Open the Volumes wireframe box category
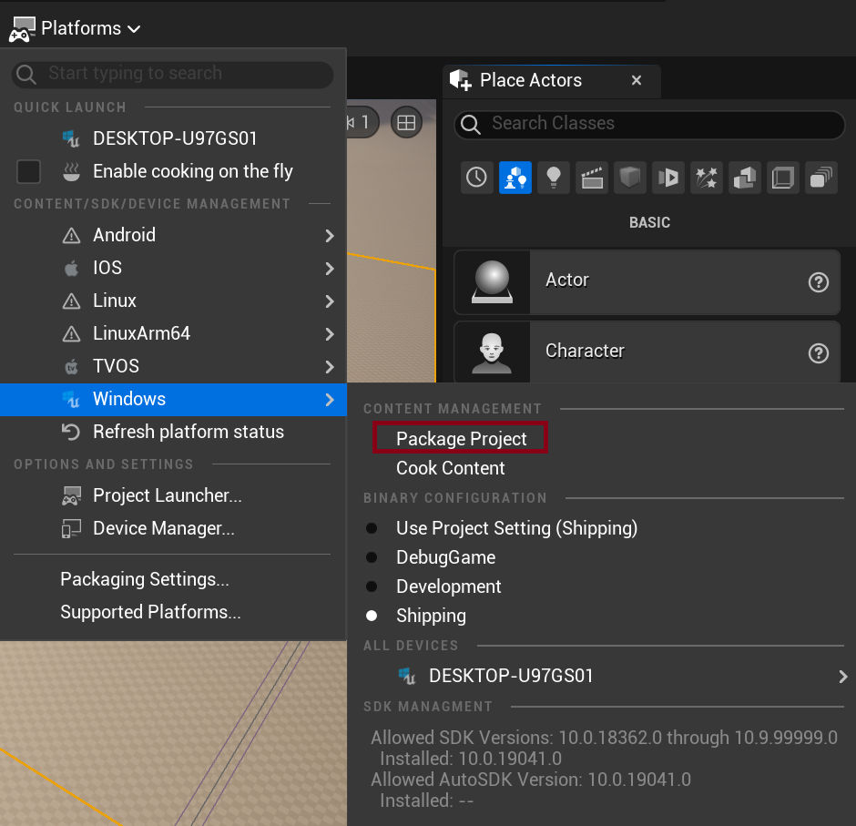Image resolution: width=856 pixels, height=826 pixels. (x=783, y=178)
